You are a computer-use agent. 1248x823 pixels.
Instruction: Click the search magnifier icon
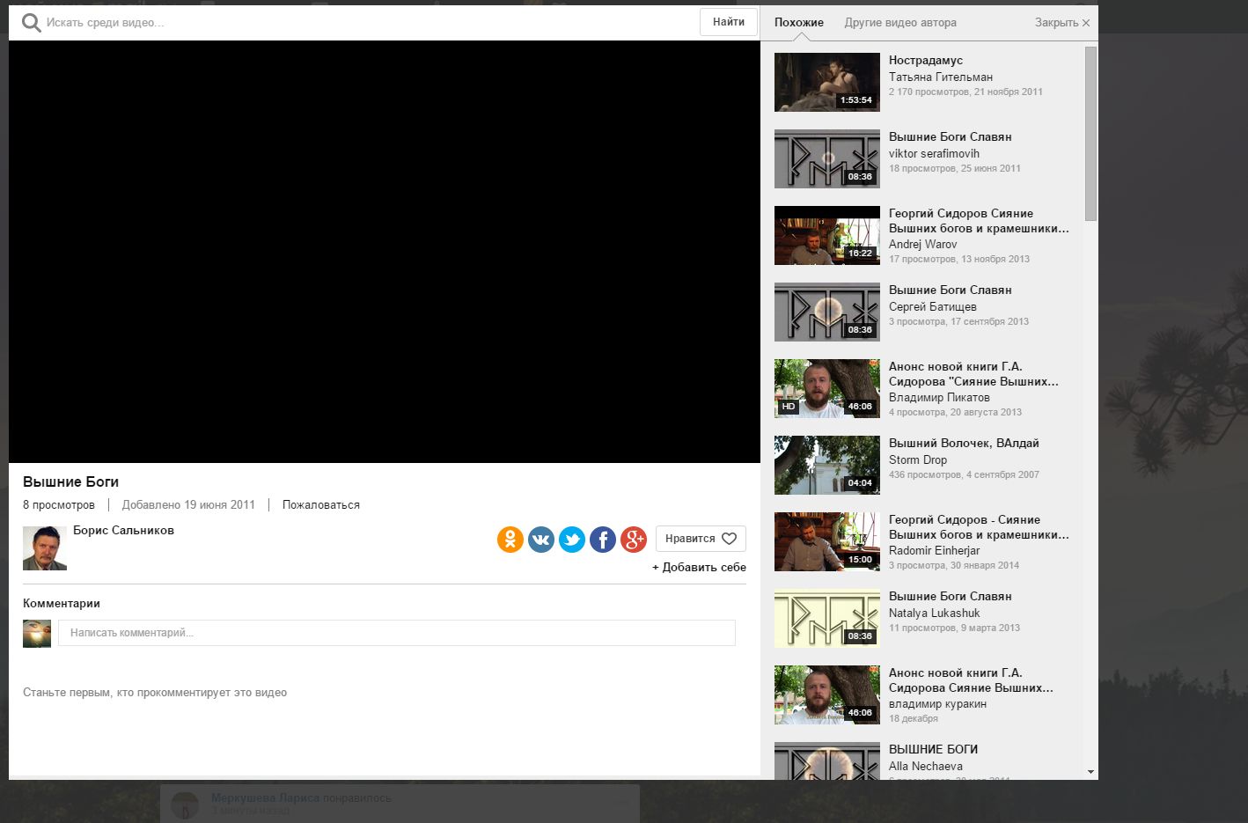click(31, 23)
